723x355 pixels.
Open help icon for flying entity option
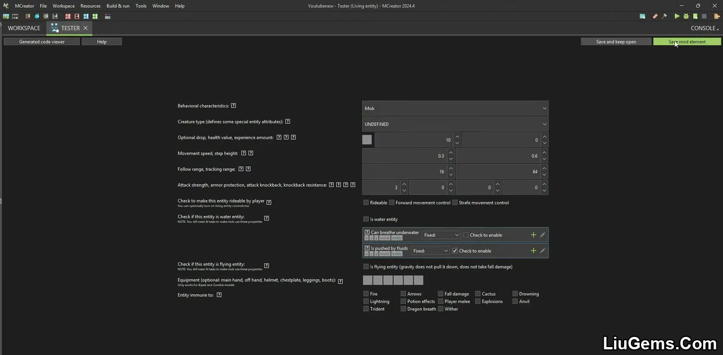coord(267,266)
